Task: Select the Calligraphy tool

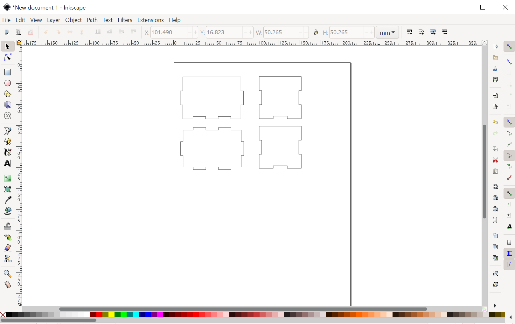Action: tap(7, 152)
